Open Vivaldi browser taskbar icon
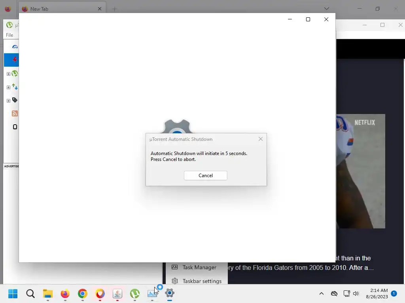405x303 pixels. click(x=100, y=294)
